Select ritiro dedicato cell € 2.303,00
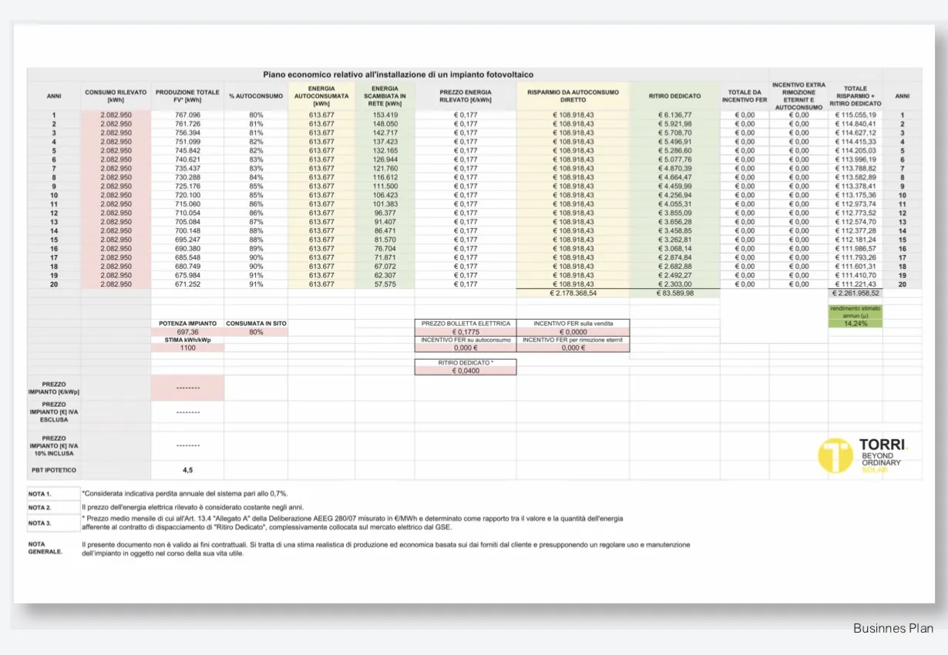Screen dimensions: 948x655 [674, 284]
